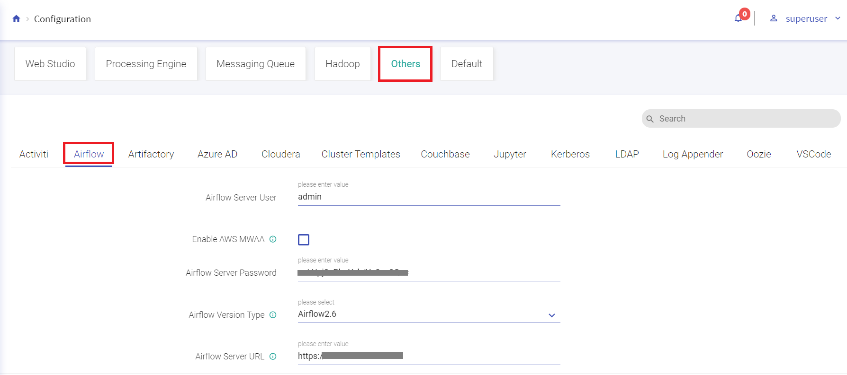Click info icon beside Airflow Server URL
Image resolution: width=847 pixels, height=375 pixels.
pos(273,357)
